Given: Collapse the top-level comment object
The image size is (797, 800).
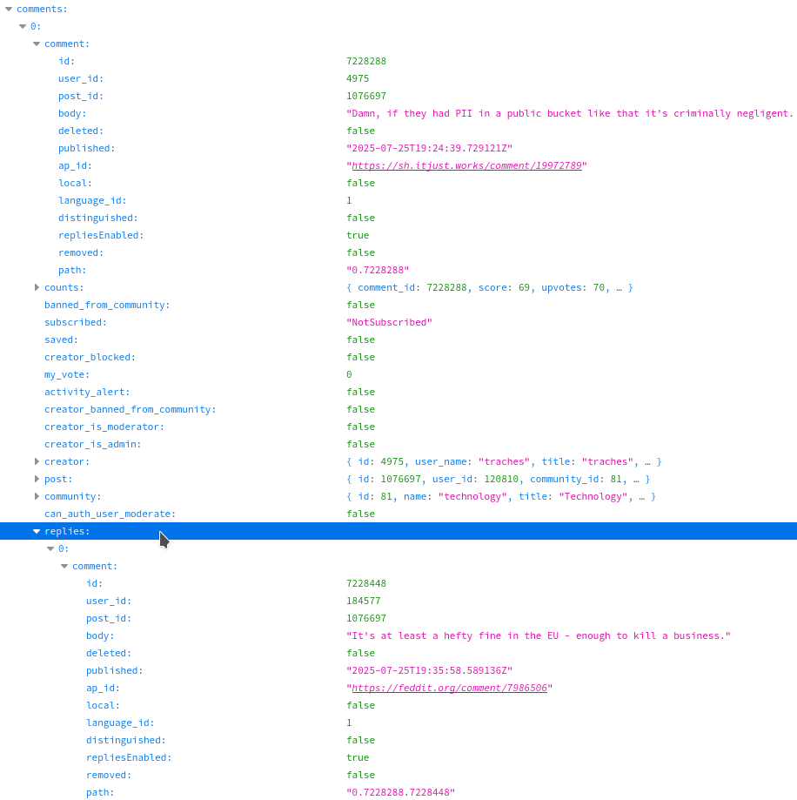Looking at the screenshot, I should coord(37,44).
